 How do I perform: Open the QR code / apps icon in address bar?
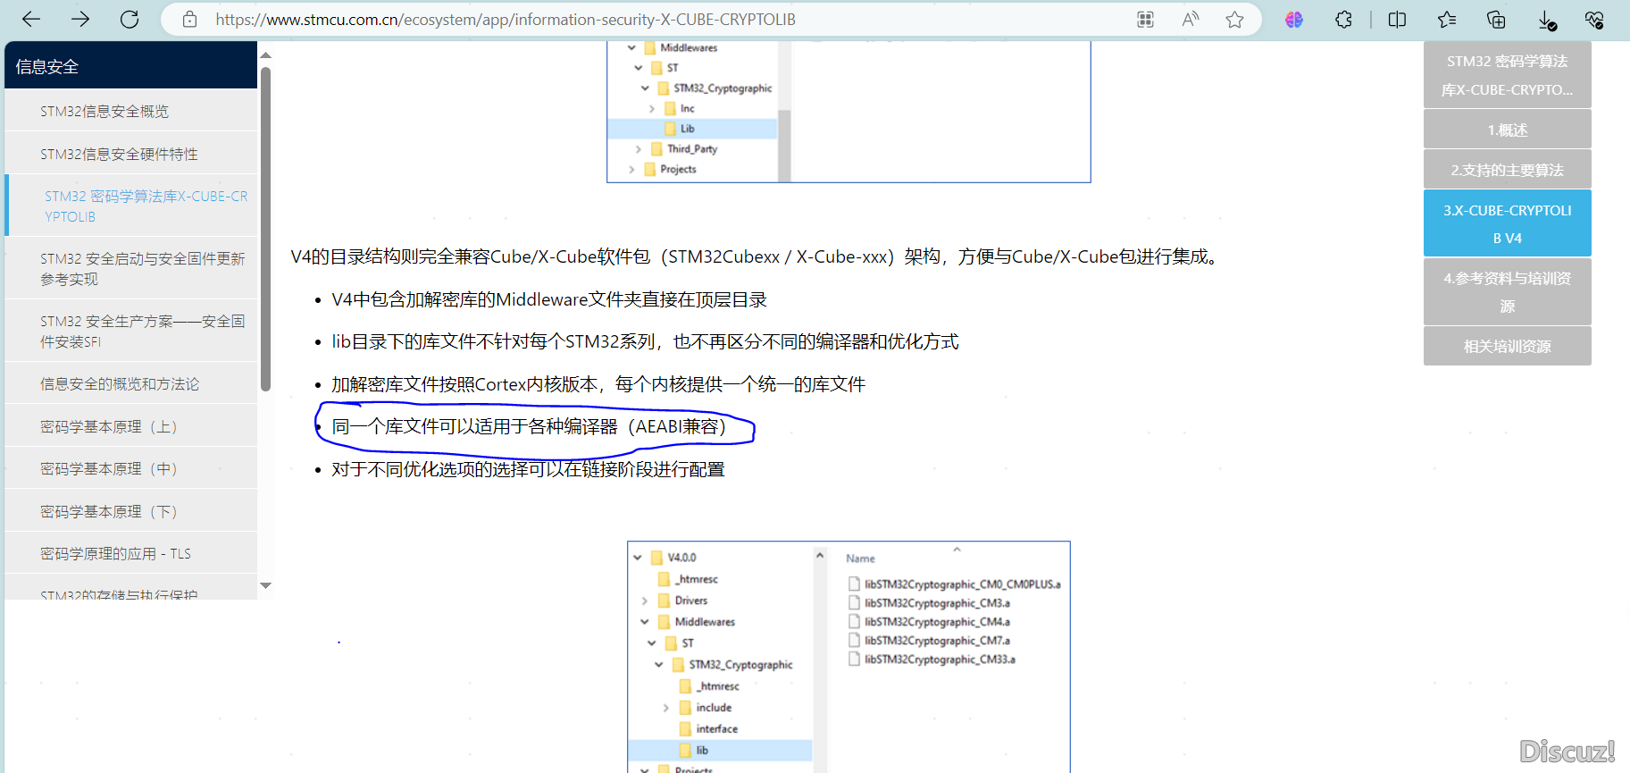1145,20
